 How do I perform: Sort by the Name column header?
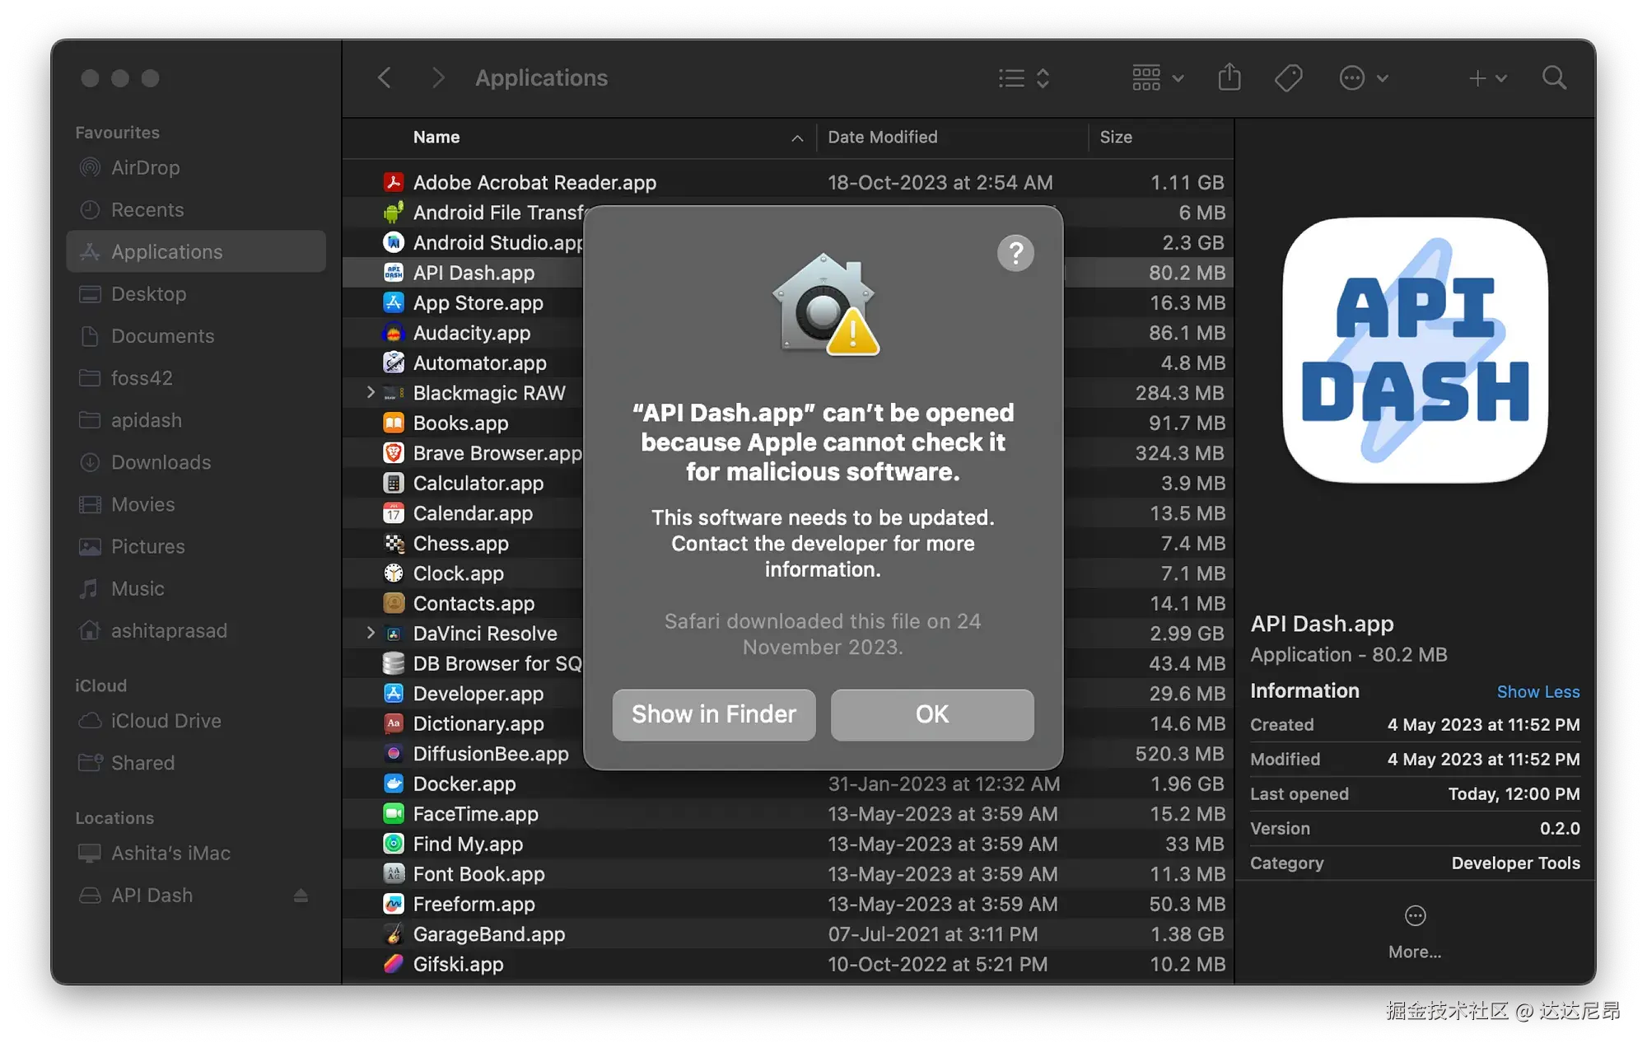pyautogui.click(x=436, y=138)
